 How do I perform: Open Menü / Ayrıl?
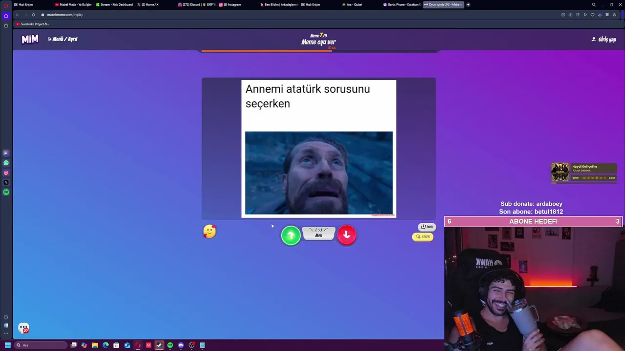[x=62, y=39]
